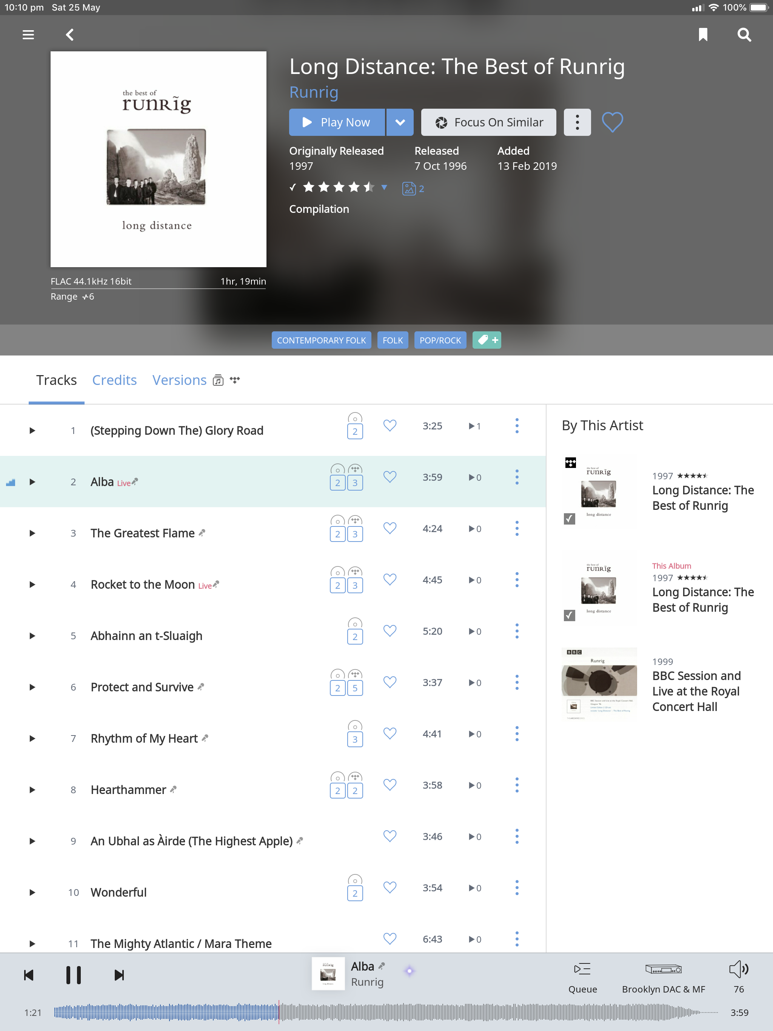773x1031 pixels.
Task: Add a tag with the tag plus button
Action: (x=487, y=340)
